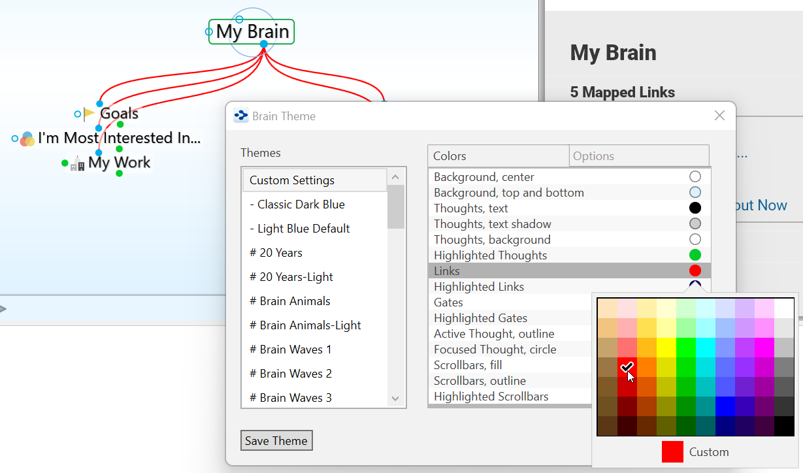Viewport: 803px width, 473px height.
Task: Open the Thoughts, text black color swatch
Action: point(695,208)
